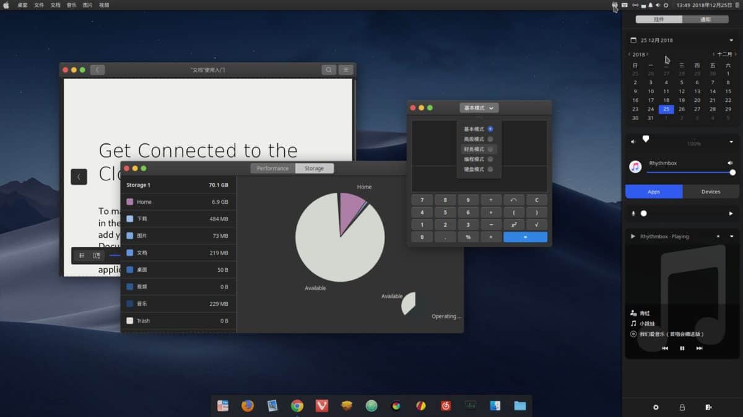Launch the red music app from the dock
This screenshot has width=743, height=417.
pyautogui.click(x=446, y=406)
